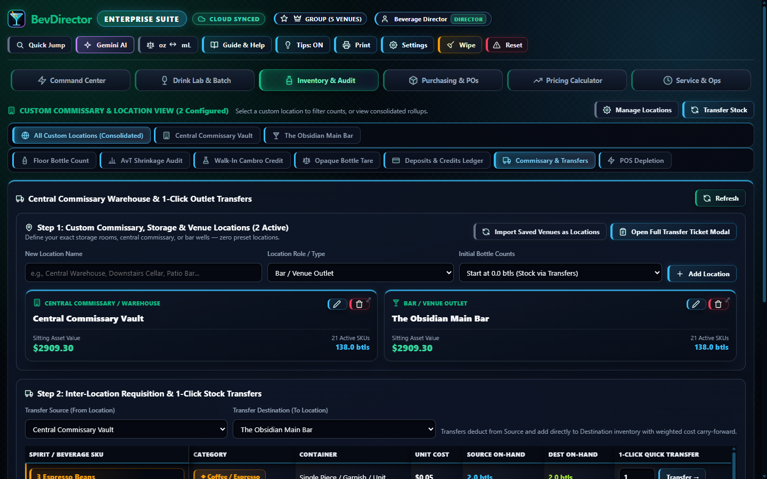The height and width of the screenshot is (479, 767).
Task: Open Quick Jump search
Action: pos(40,45)
